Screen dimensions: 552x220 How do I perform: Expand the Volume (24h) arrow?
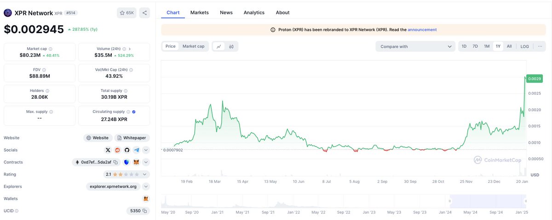130,49
